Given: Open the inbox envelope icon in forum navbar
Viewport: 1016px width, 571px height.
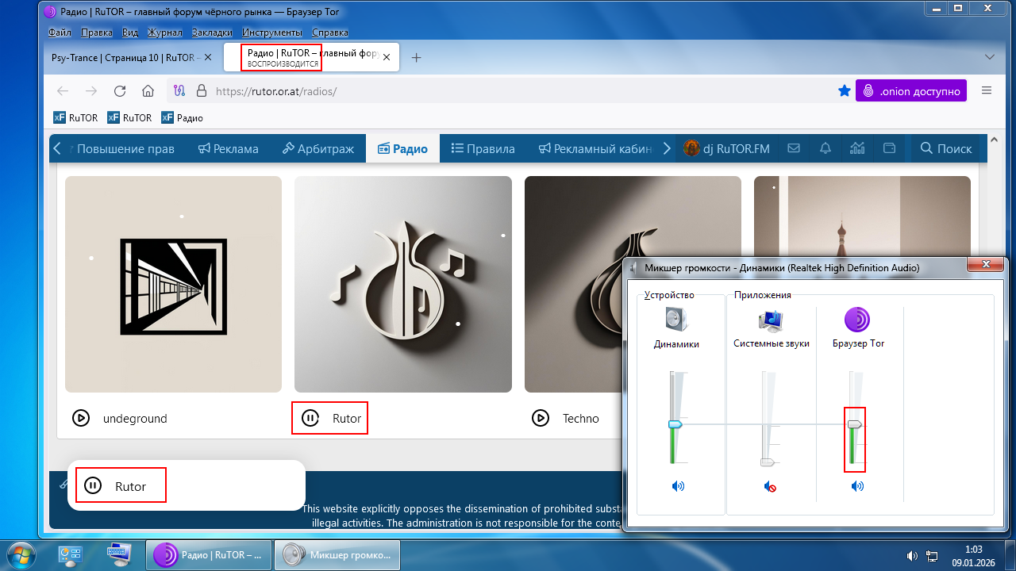Looking at the screenshot, I should tap(793, 148).
